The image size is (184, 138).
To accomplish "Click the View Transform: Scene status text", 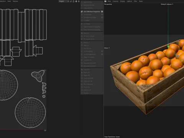I will click(x=112, y=137).
